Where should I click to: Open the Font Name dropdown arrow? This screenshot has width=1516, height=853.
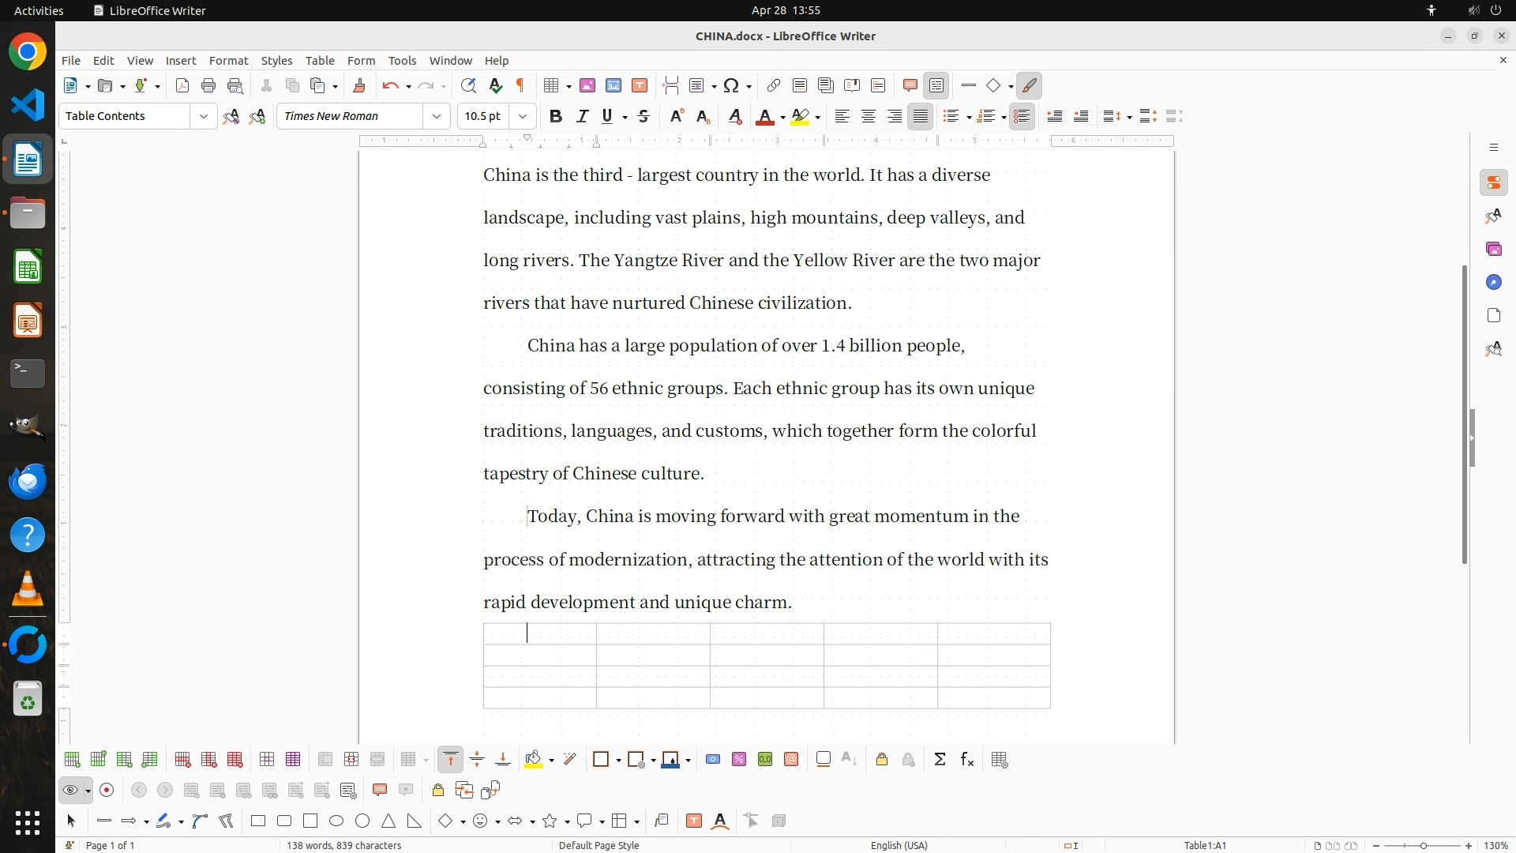pyautogui.click(x=436, y=116)
